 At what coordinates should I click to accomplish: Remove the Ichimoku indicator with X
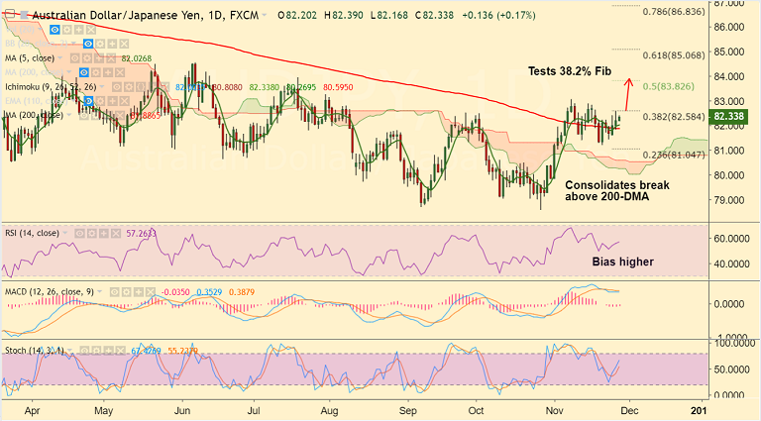click(165, 87)
